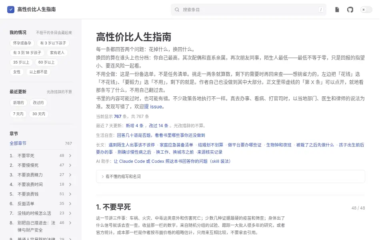Image resolution: width=384 pixels, height=240 pixels.
Task: Toggle the 有 3 岁以下孩子 filter chip
Action: click(x=53, y=43)
